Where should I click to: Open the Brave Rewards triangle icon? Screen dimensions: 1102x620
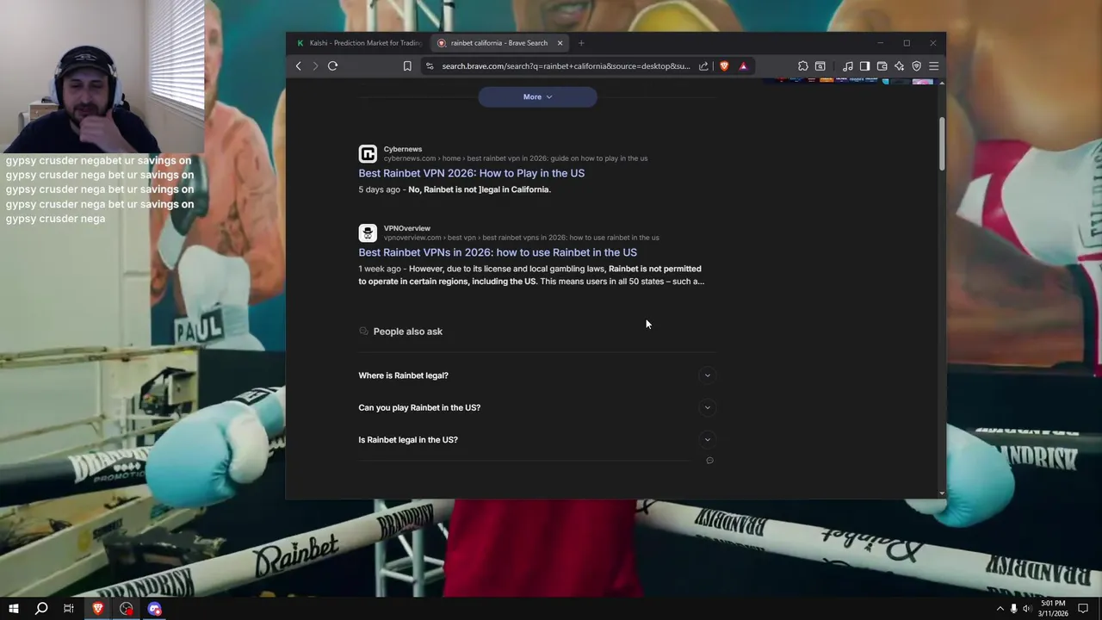click(x=743, y=66)
